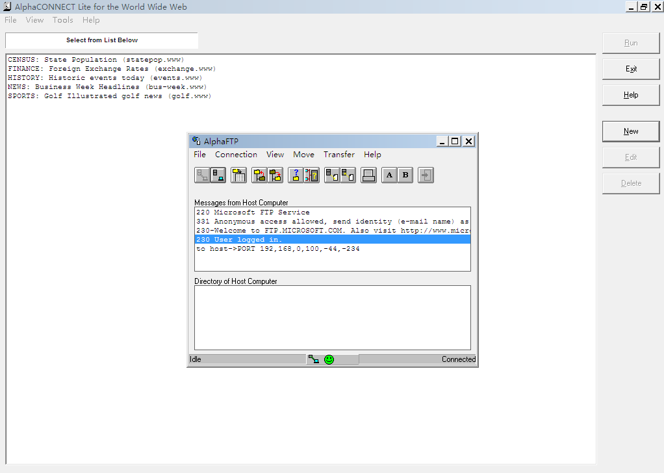Viewport: 664px width, 473px height.
Task: Click the green smiley face status icon
Action: pyautogui.click(x=329, y=359)
